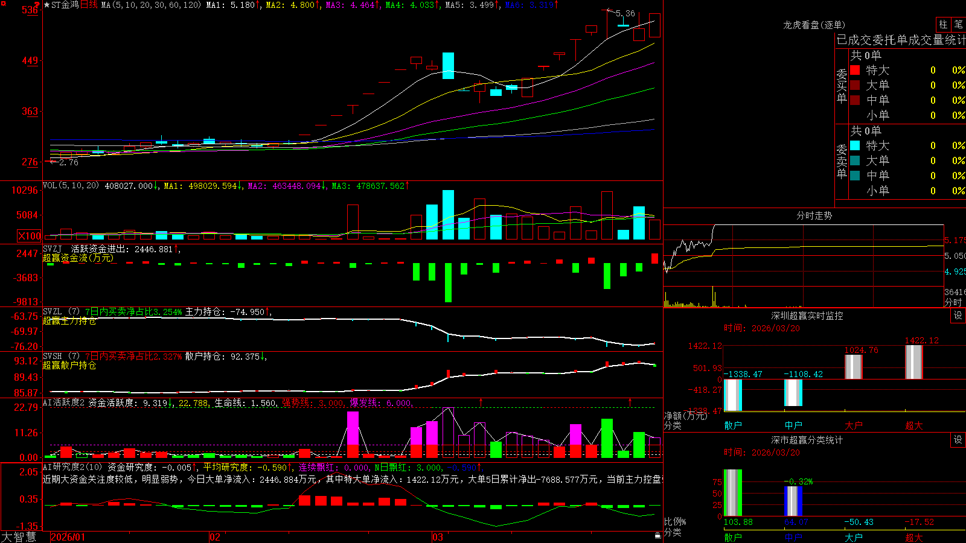966x543 pixels.
Task: Click the 2.76 low price marker
Action: [x=69, y=162]
